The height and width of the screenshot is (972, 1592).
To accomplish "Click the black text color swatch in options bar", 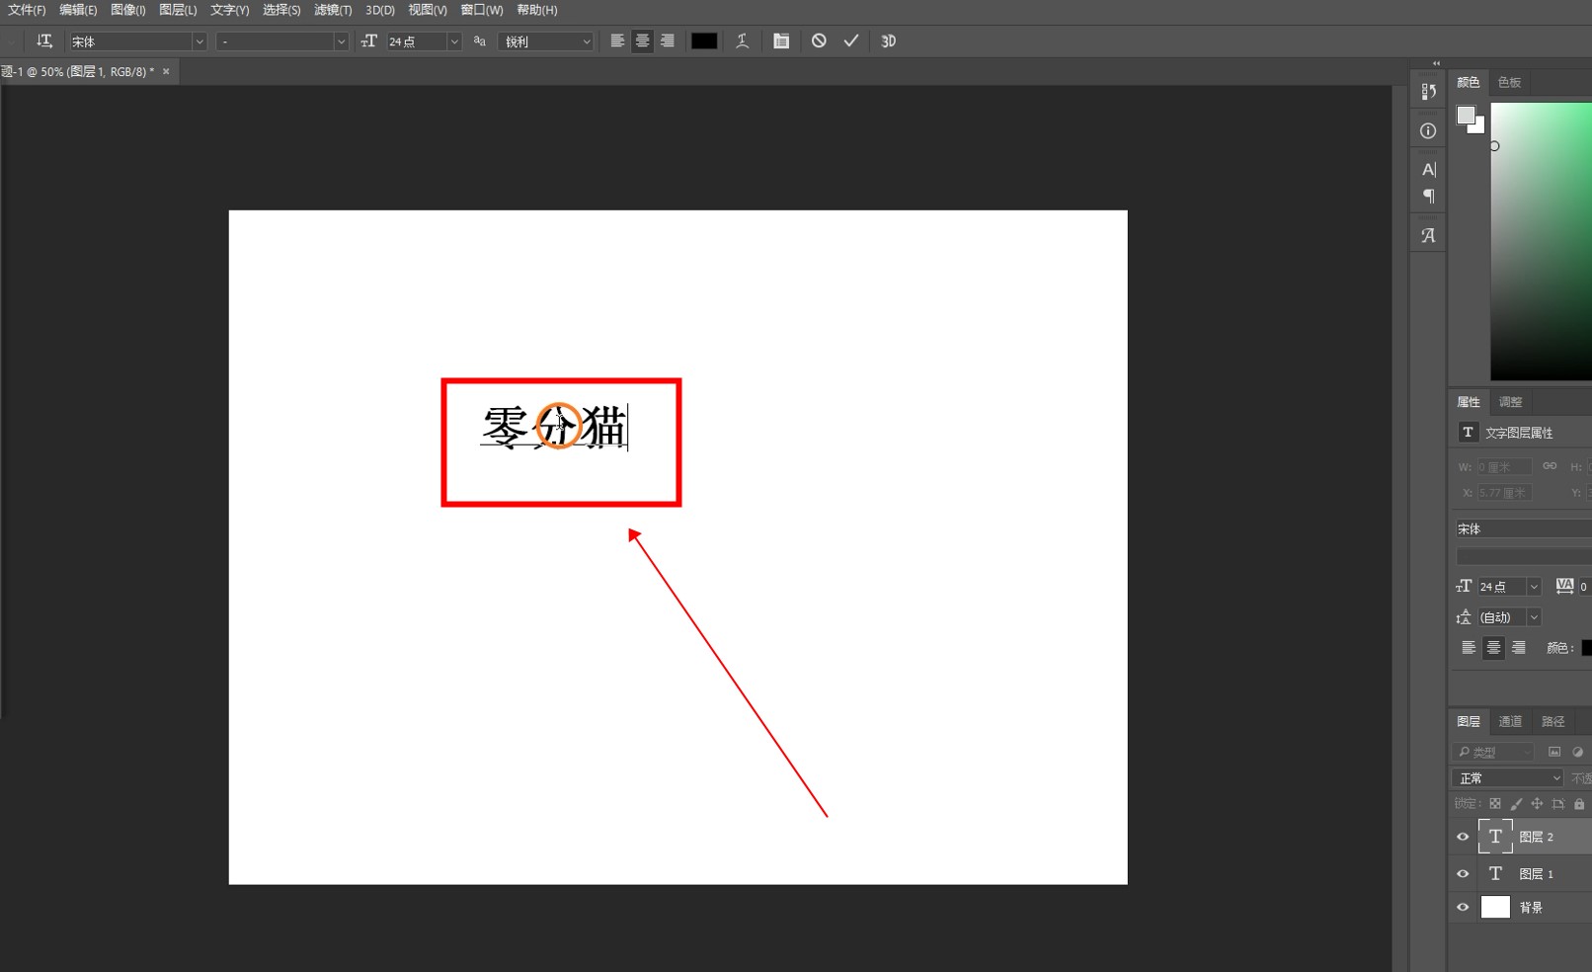I will click(704, 41).
